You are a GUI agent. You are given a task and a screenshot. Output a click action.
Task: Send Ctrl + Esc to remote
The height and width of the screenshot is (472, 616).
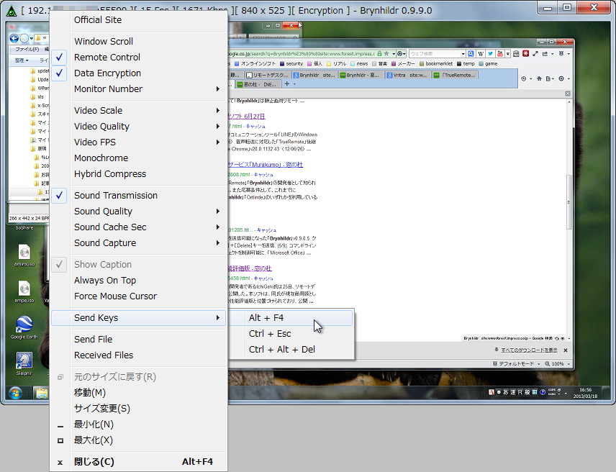click(291, 333)
